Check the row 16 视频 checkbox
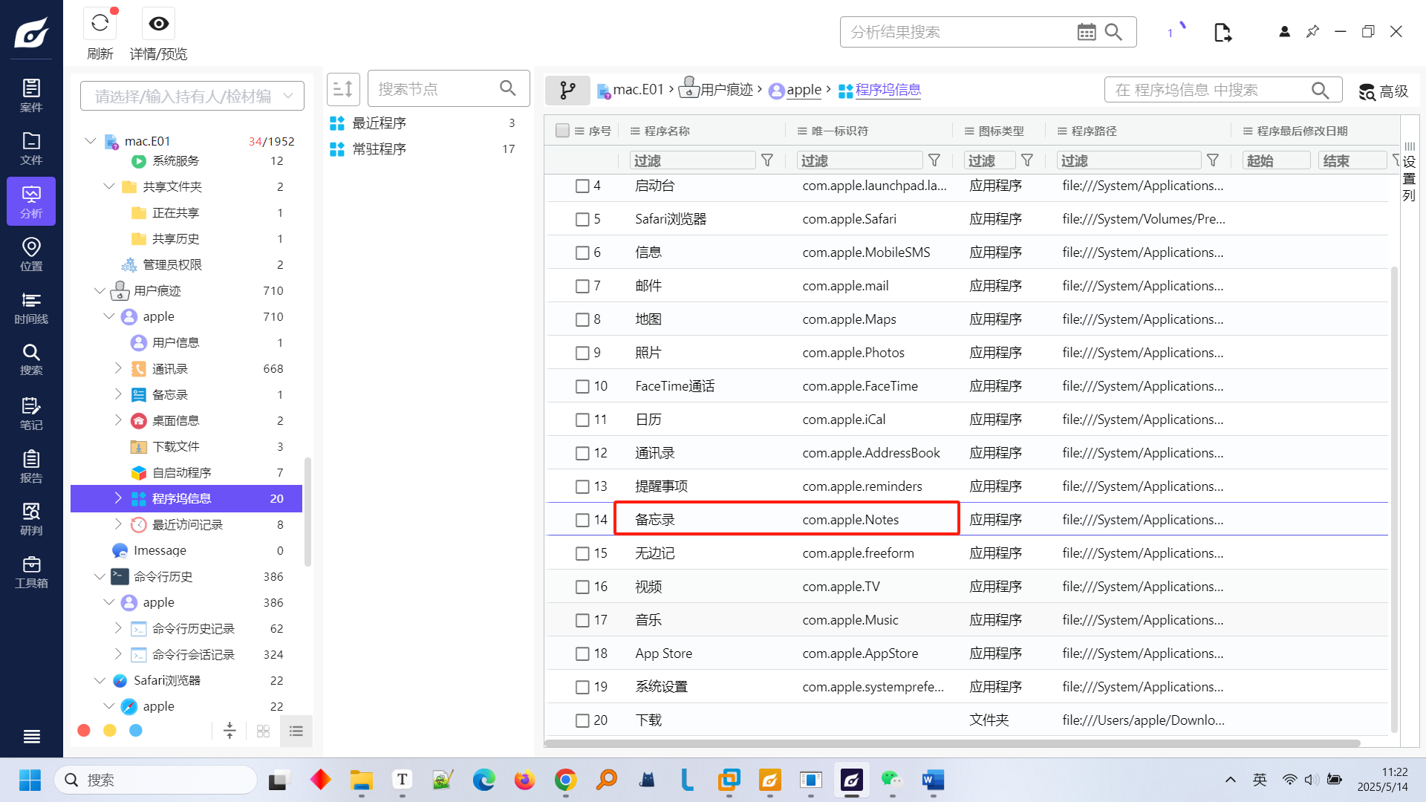The image size is (1426, 802). click(x=582, y=587)
